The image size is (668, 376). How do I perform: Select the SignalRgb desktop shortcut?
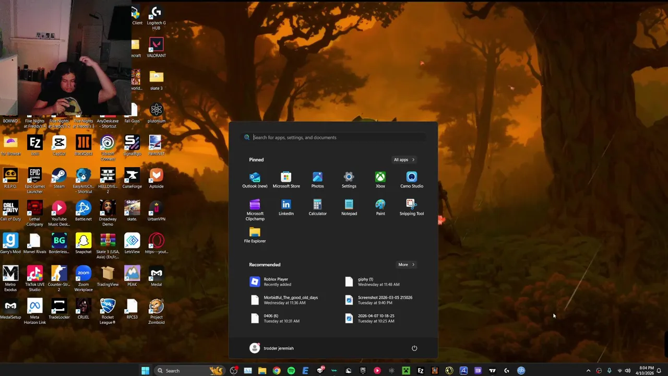point(132,146)
